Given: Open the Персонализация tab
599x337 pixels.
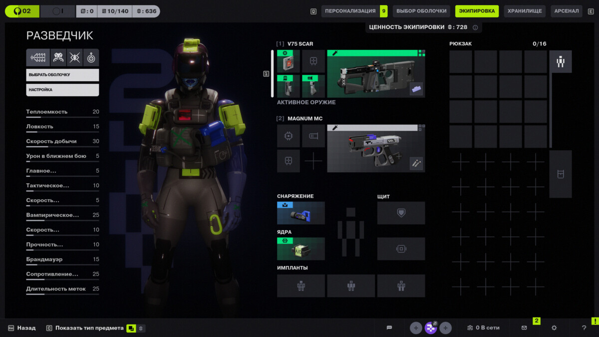Looking at the screenshot, I should 350,11.
